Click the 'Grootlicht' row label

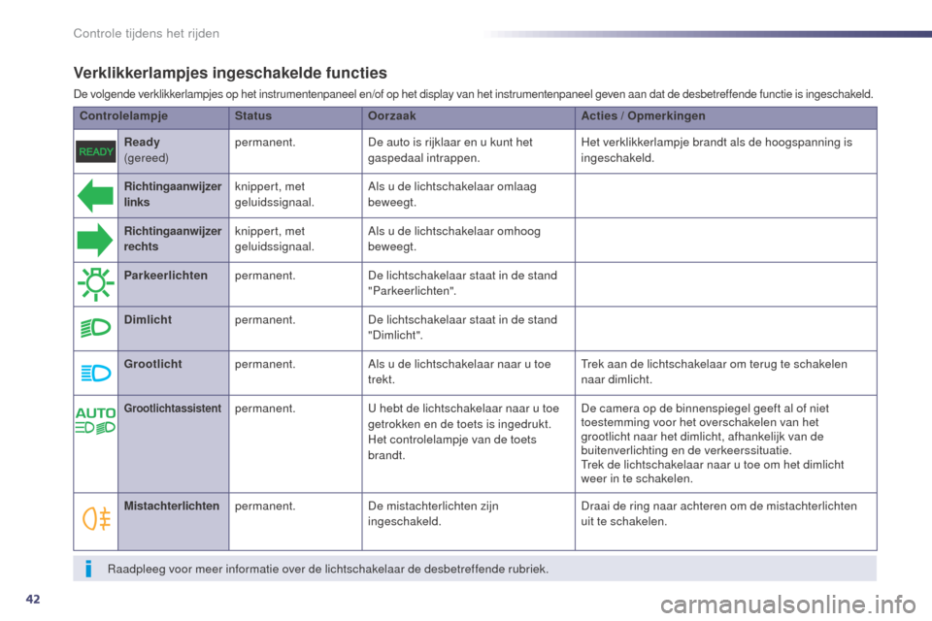(x=152, y=364)
